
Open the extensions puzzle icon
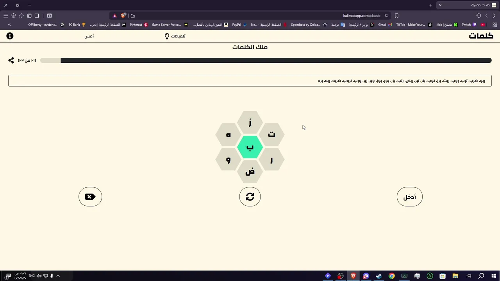tap(21, 16)
